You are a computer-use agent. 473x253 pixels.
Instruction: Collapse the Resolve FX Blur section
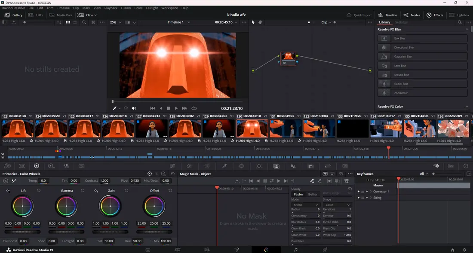coord(467,29)
